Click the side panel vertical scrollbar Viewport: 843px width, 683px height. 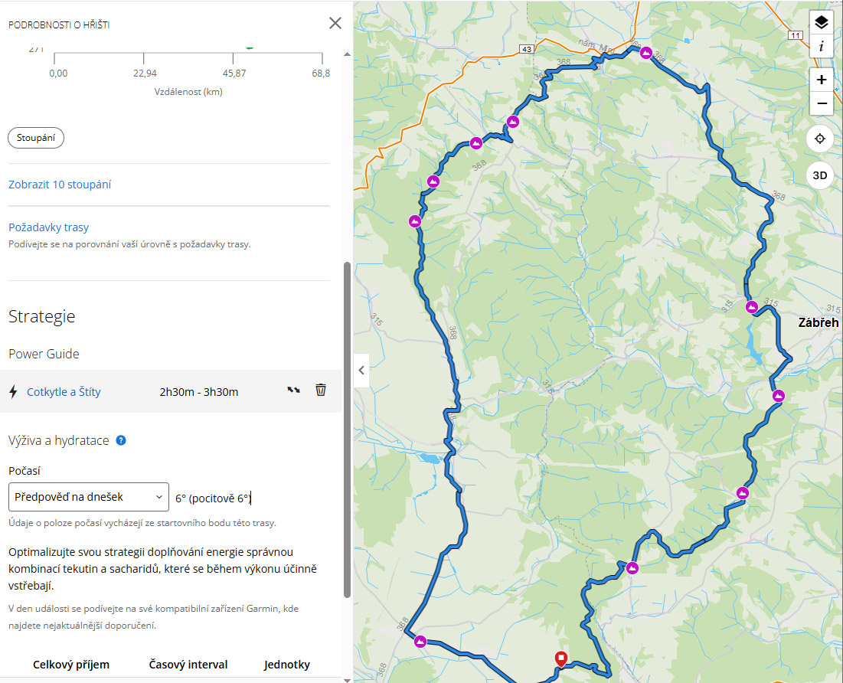347,429
